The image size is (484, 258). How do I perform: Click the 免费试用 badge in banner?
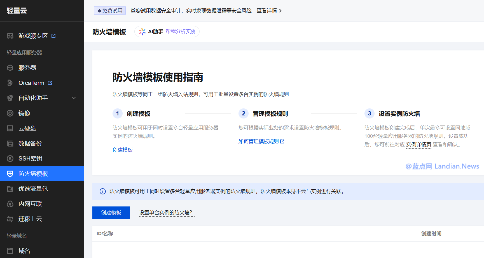[110, 11]
